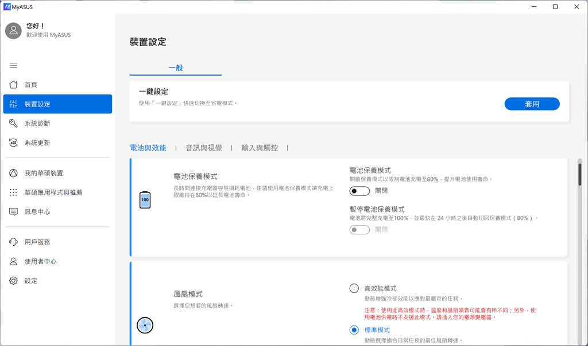Screen dimensions: 588x346
Task: Switch to 一般 tab
Action: 176,68
